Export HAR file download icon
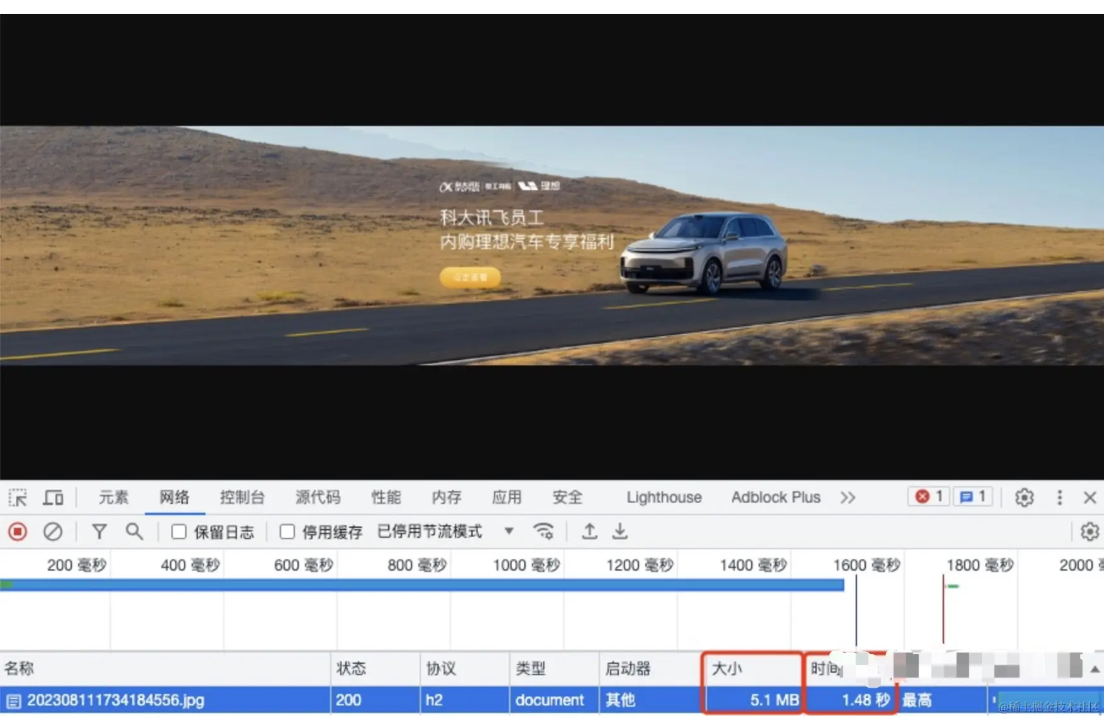Image resolution: width=1104 pixels, height=718 pixels. point(620,532)
